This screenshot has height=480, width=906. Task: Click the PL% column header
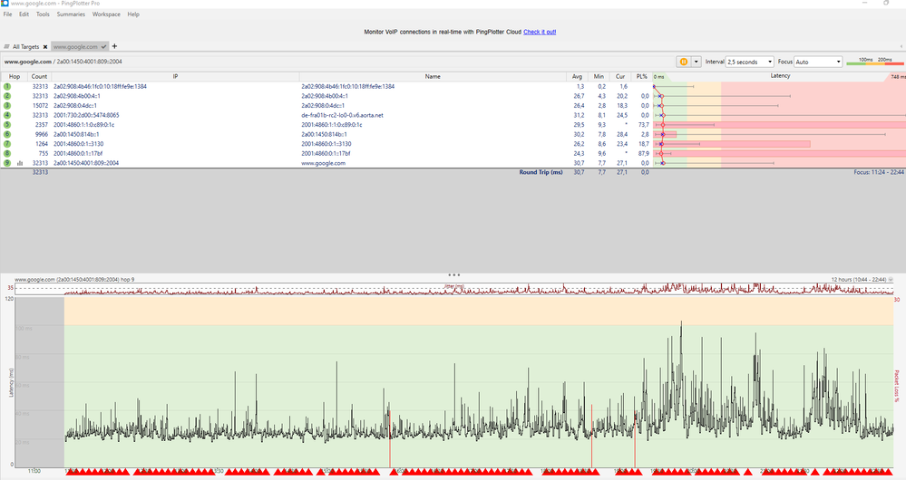click(x=641, y=76)
